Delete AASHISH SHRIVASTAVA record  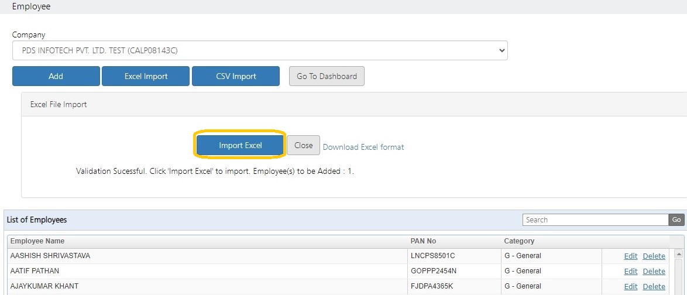654,256
